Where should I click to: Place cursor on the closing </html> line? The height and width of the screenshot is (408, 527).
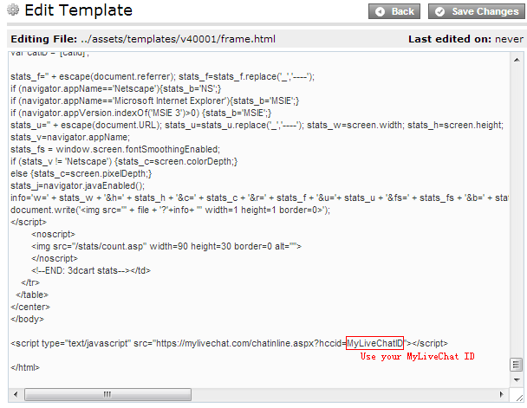point(25,367)
